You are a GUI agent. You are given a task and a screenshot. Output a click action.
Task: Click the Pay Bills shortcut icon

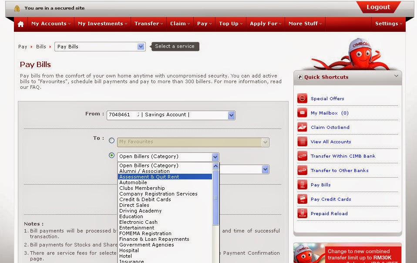coord(302,185)
